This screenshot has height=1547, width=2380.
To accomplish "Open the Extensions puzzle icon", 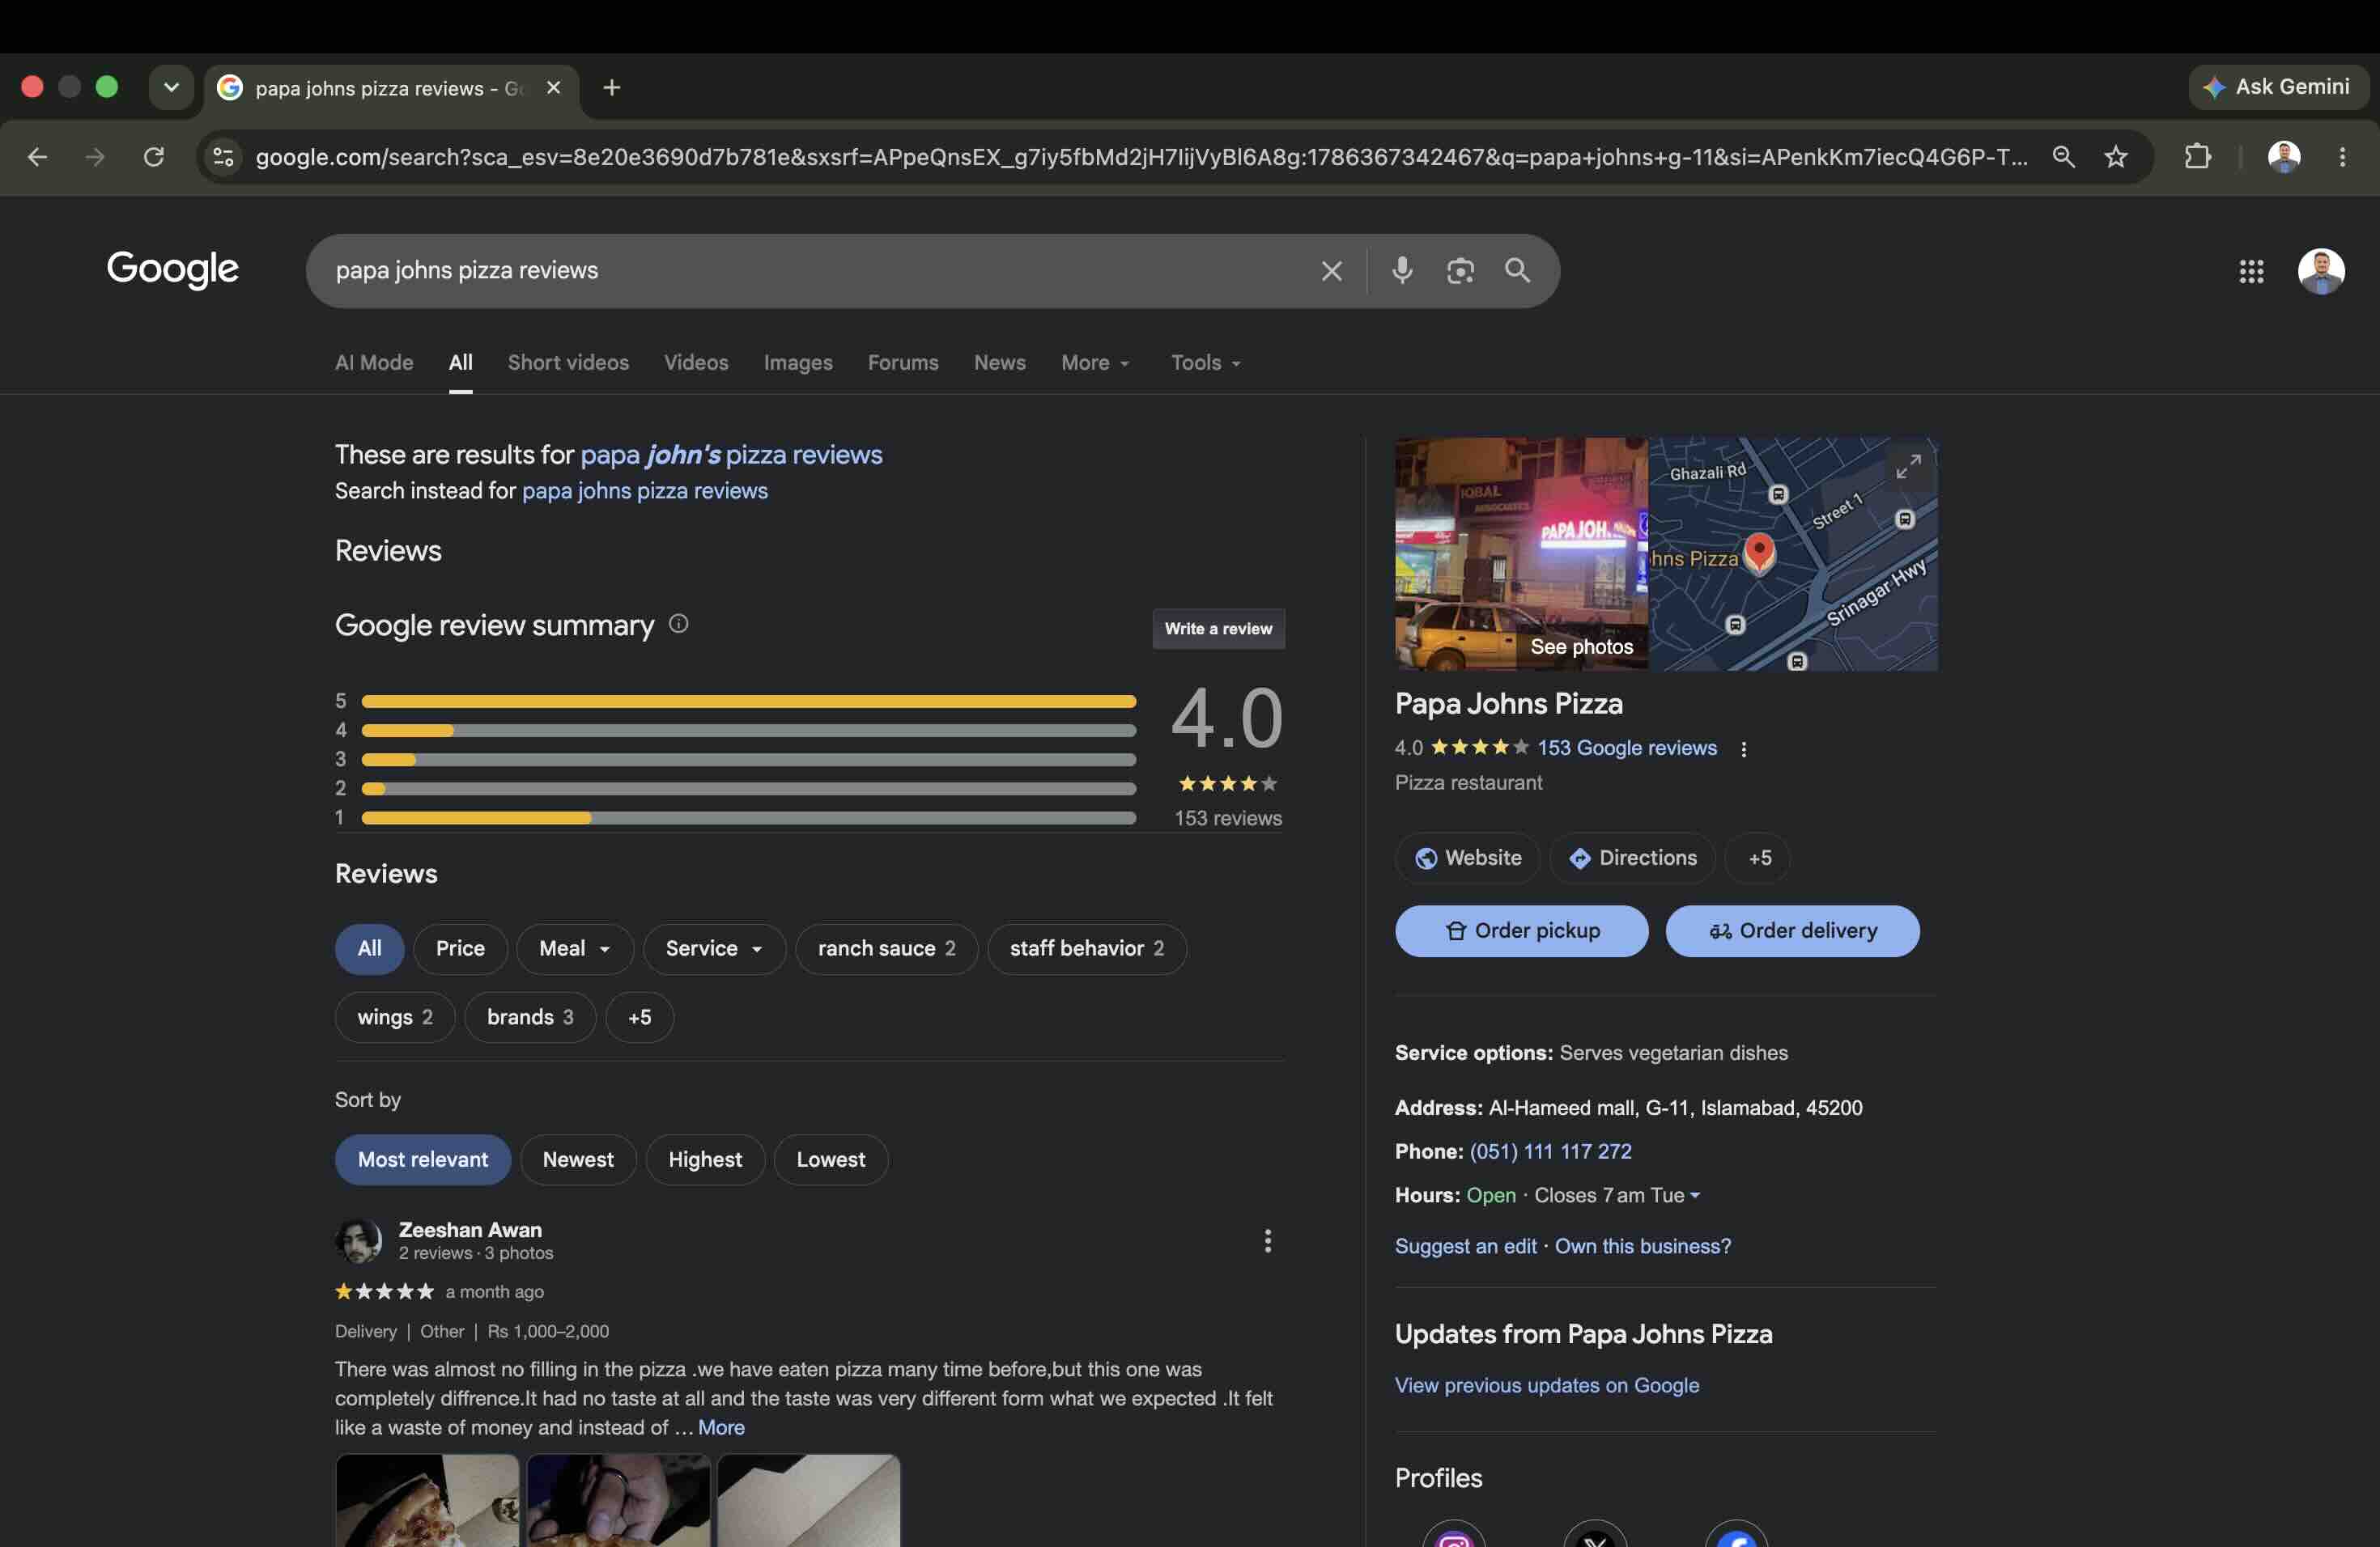I will pos(2197,157).
